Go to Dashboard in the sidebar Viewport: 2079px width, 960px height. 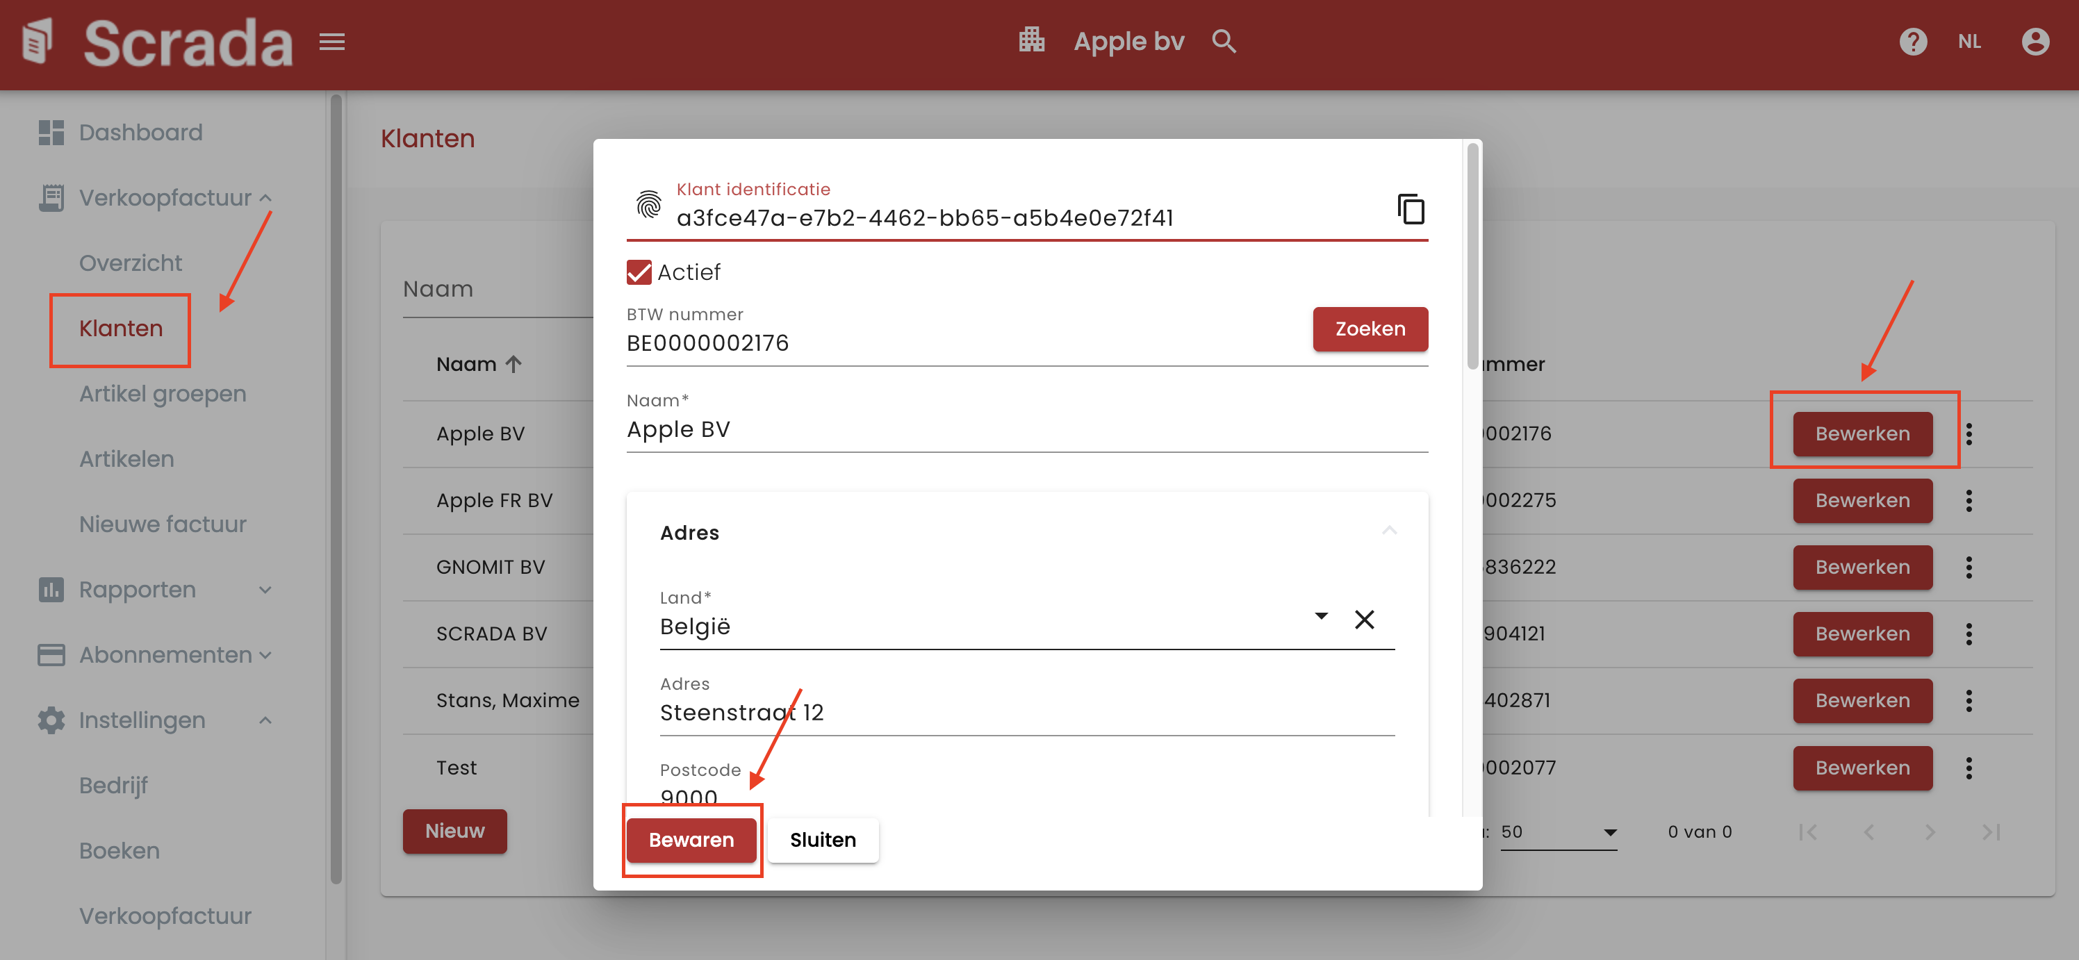[x=140, y=132]
